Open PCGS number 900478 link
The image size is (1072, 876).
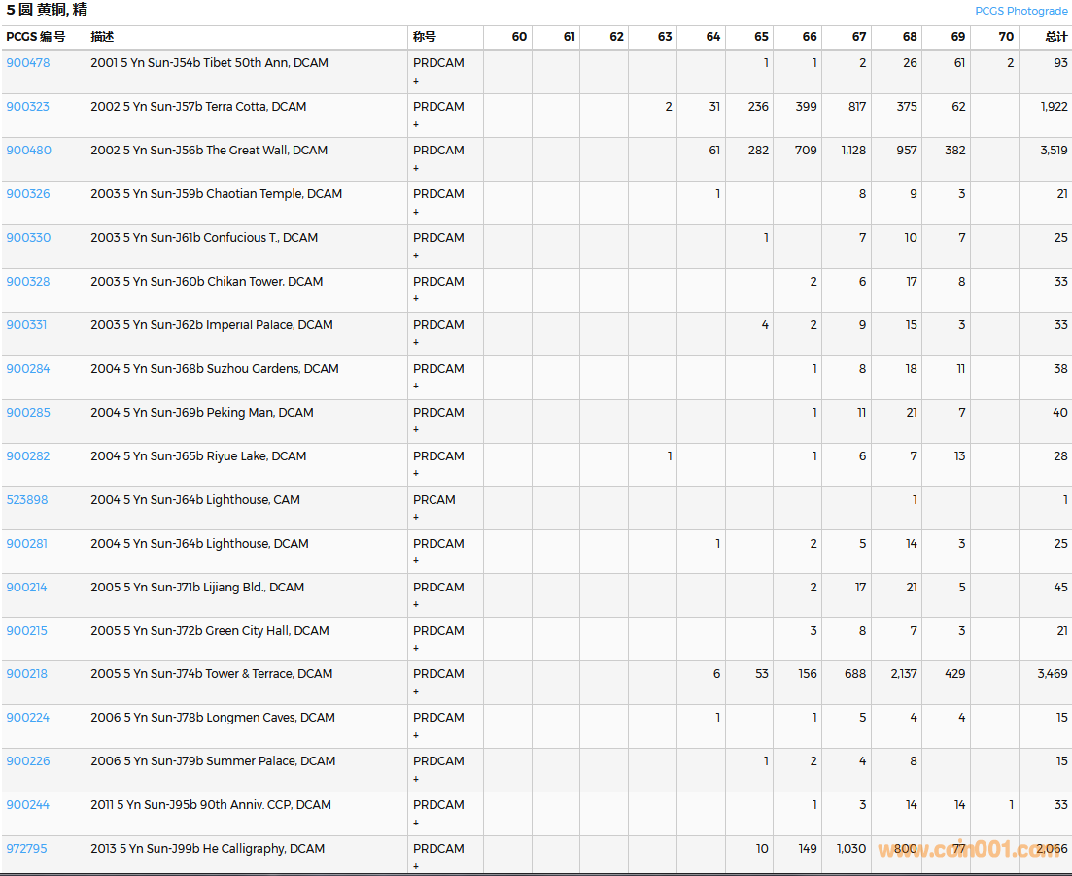tap(28, 63)
